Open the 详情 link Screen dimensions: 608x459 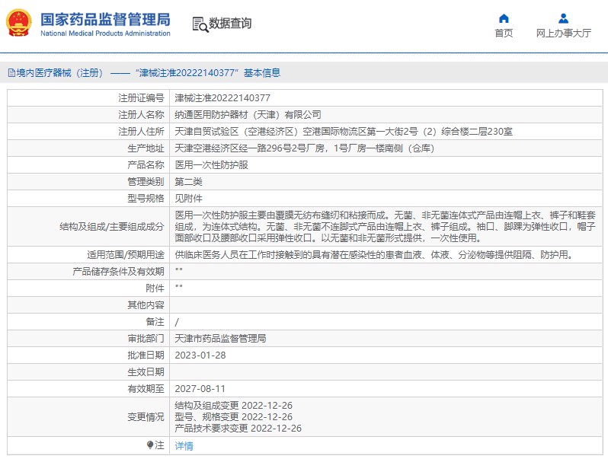(x=184, y=446)
